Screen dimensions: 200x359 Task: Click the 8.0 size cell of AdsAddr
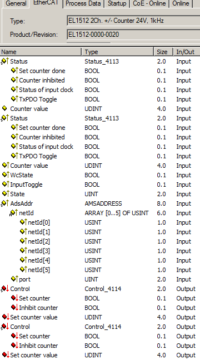[x=161, y=203]
